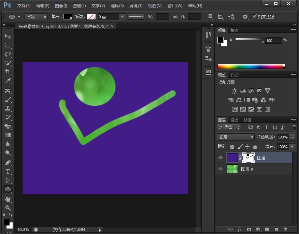Select the Eyedropper tool
299x234 pixels.
point(8,81)
